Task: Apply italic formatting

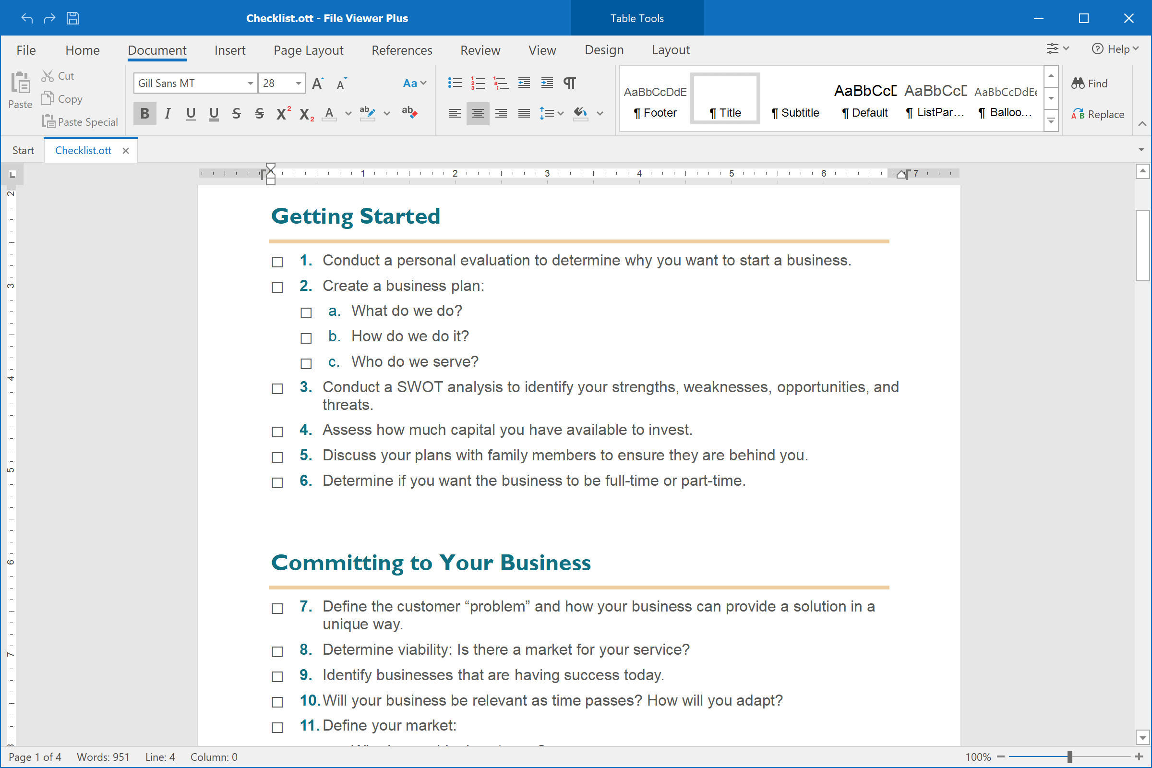Action: coord(168,114)
